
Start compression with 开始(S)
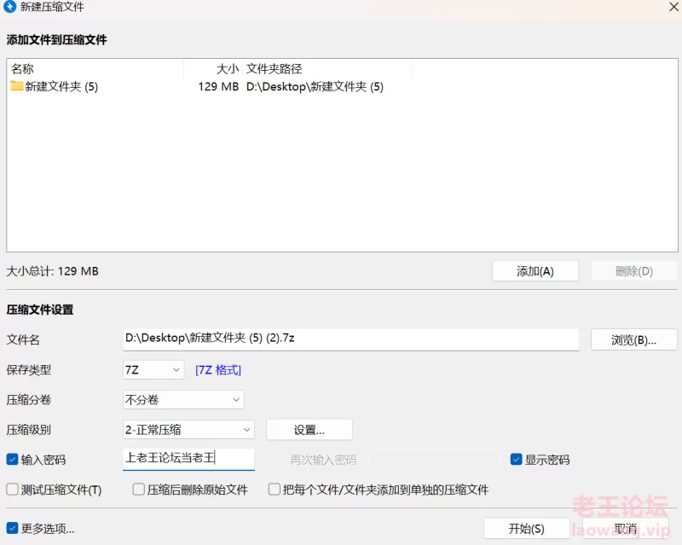(527, 529)
